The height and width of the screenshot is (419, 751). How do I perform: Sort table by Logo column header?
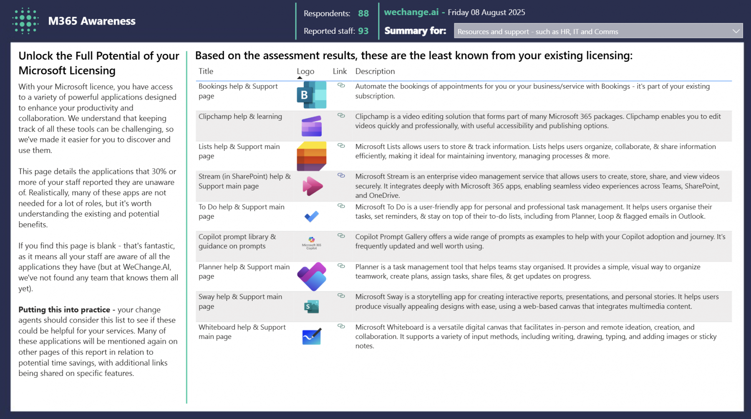tap(305, 71)
